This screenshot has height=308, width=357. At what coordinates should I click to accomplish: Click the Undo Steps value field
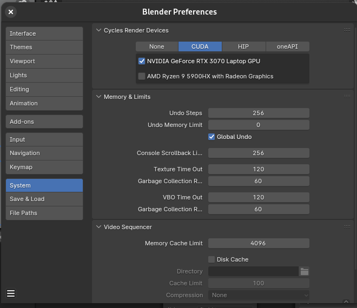(x=259, y=113)
